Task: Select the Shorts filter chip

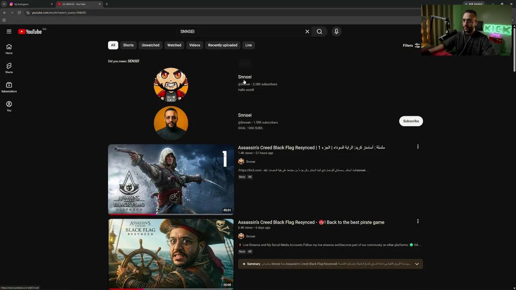Action: click(128, 45)
